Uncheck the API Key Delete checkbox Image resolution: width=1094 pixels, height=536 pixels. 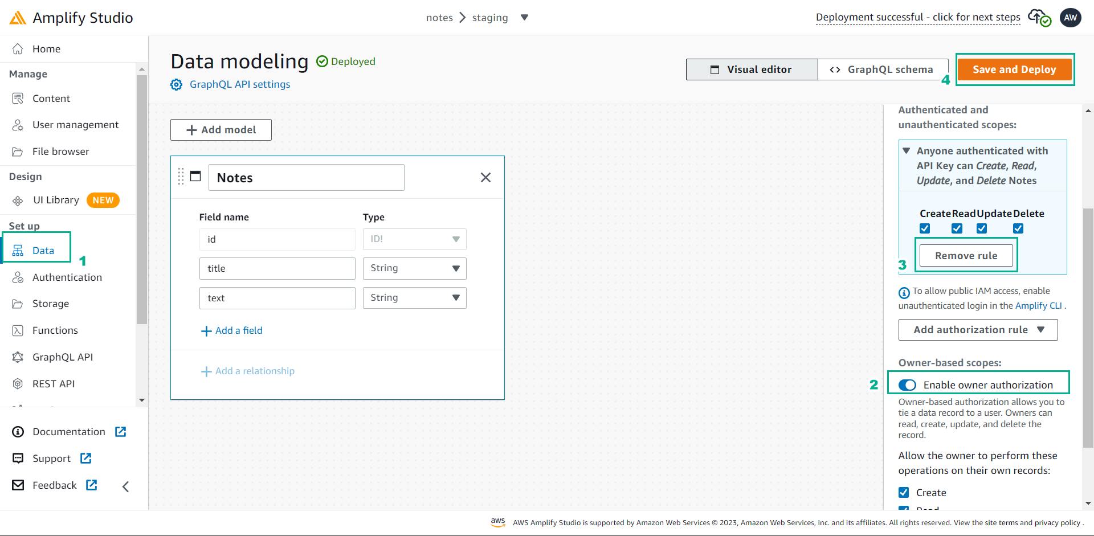coord(1018,228)
